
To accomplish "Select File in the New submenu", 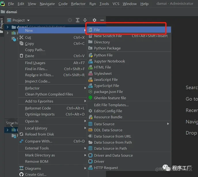I will [129, 30].
